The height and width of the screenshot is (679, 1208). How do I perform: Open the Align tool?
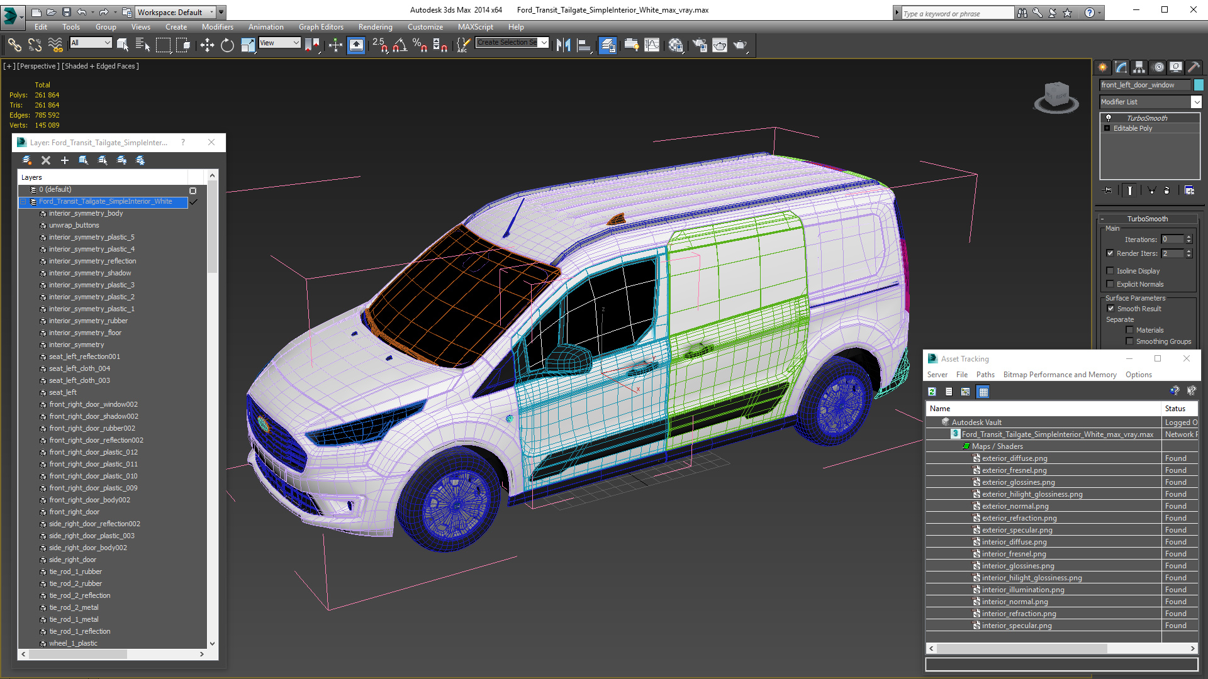[x=584, y=45]
